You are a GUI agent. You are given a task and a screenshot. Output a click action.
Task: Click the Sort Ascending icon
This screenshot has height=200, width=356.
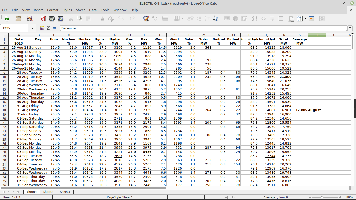[x=199, y=18]
